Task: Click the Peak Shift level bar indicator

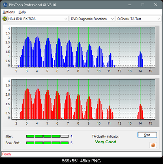Action: pyautogui.click(x=47, y=143)
